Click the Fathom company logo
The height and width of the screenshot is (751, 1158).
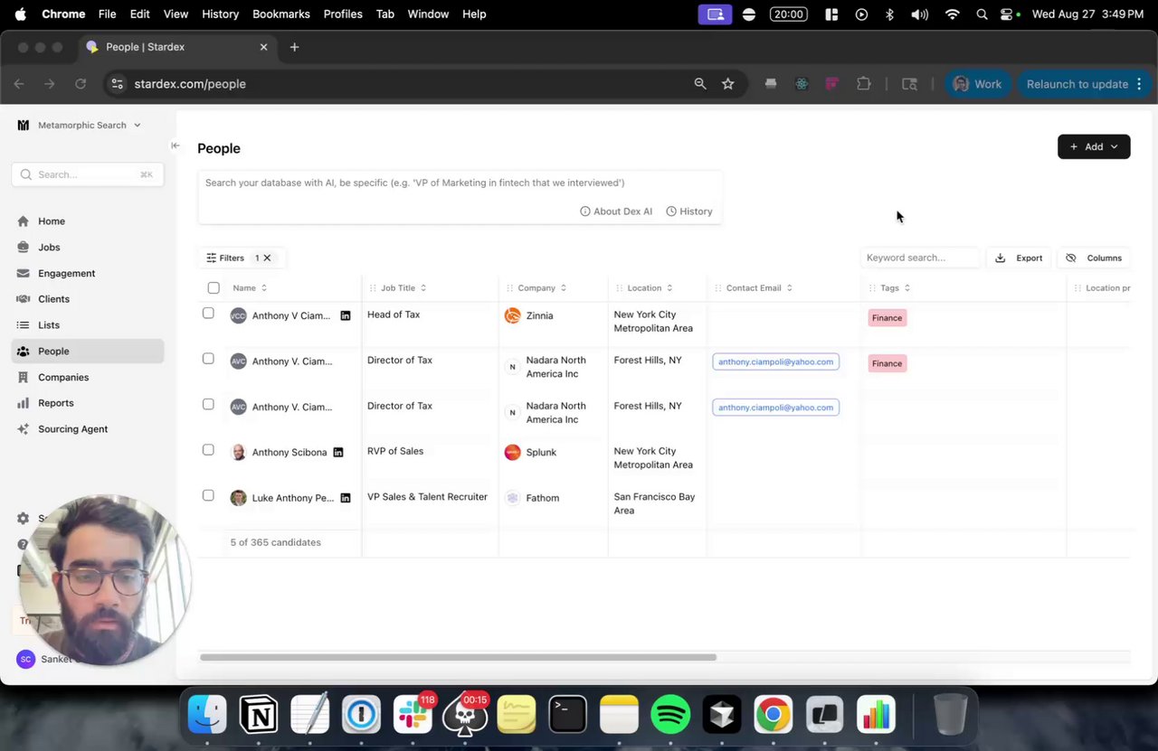(x=512, y=498)
